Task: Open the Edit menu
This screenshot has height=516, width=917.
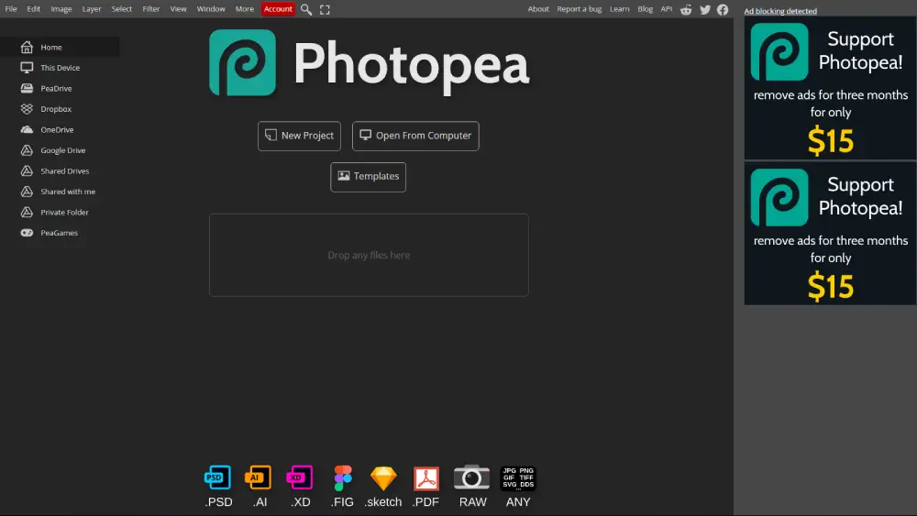Action: click(33, 9)
